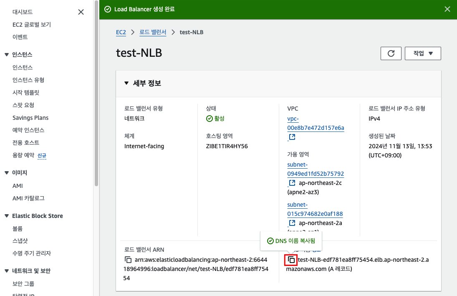Image resolution: width=457 pixels, height=296 pixels.
Task: Open Savings Plans in sidebar
Action: tap(30, 118)
